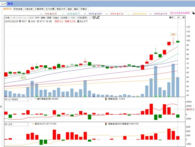Click the 量 83,277 volume value
195x147 pixels.
pos(82,21)
